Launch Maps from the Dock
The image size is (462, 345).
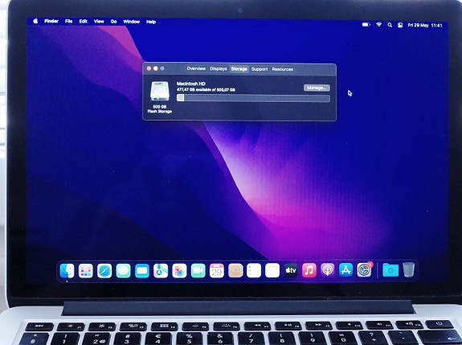pos(161,271)
